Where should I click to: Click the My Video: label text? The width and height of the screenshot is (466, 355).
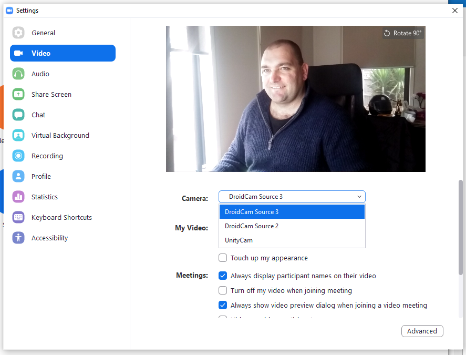pyautogui.click(x=191, y=228)
